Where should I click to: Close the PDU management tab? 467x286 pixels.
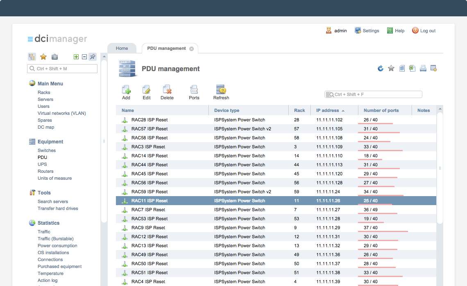point(191,49)
